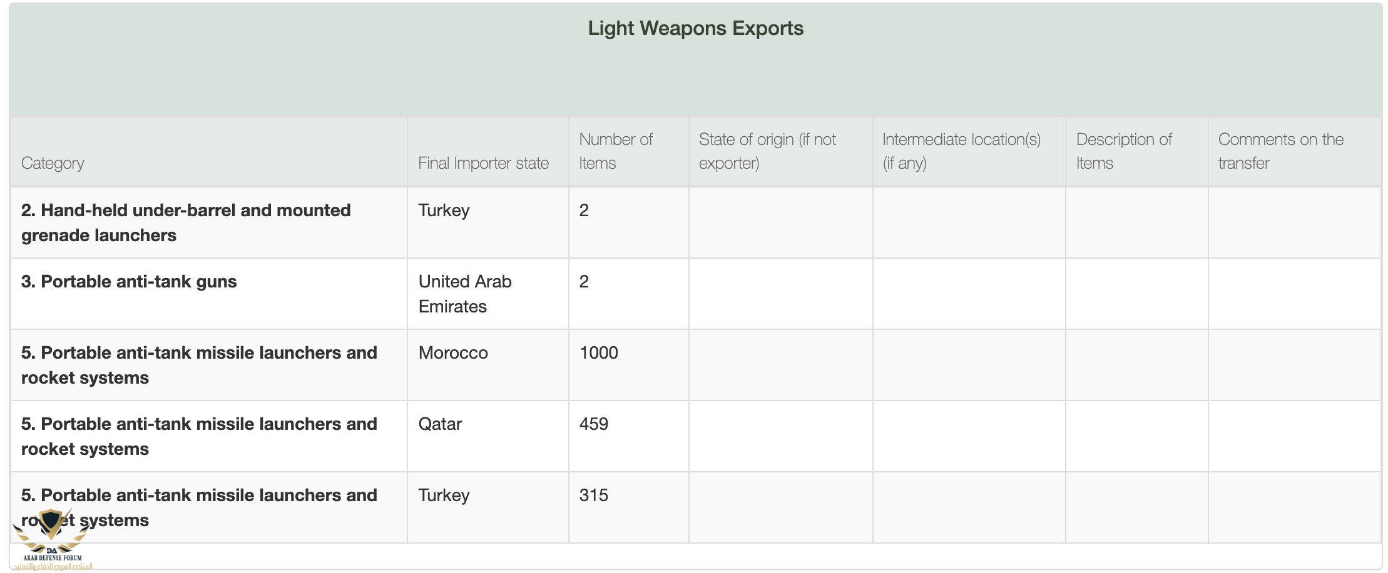This screenshot has width=1388, height=573.
Task: Select the 315 items value cell
Action: (x=593, y=496)
